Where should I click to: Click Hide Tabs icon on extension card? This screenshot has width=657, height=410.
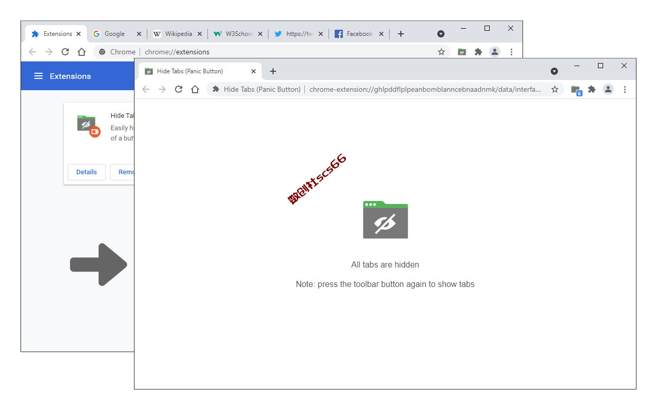pos(88,126)
